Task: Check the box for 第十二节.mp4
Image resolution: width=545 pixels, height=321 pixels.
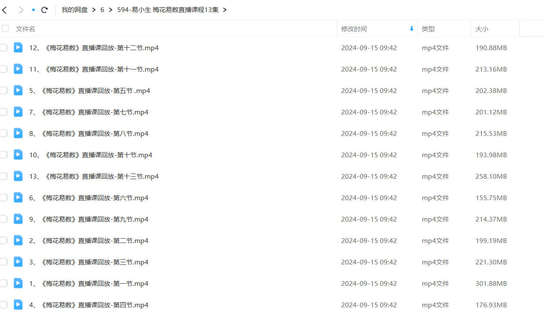Action: (3, 48)
